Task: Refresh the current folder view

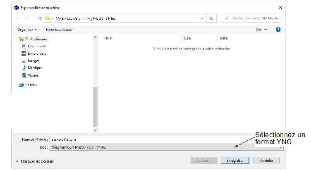Action: 212,19
